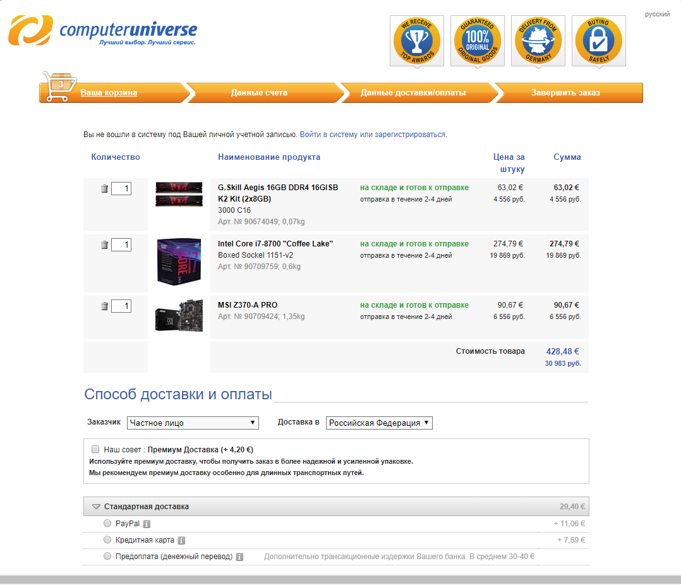Show Кредитная карта info icon

[x=181, y=540]
